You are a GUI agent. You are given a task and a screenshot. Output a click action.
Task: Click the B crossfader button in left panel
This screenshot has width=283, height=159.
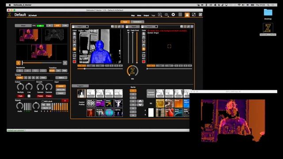pos(65,63)
